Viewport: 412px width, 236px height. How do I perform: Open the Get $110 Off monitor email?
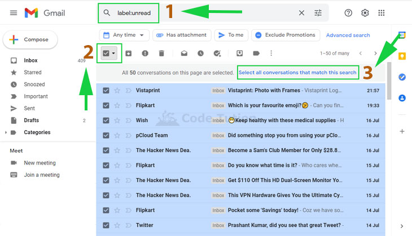tap(240, 180)
